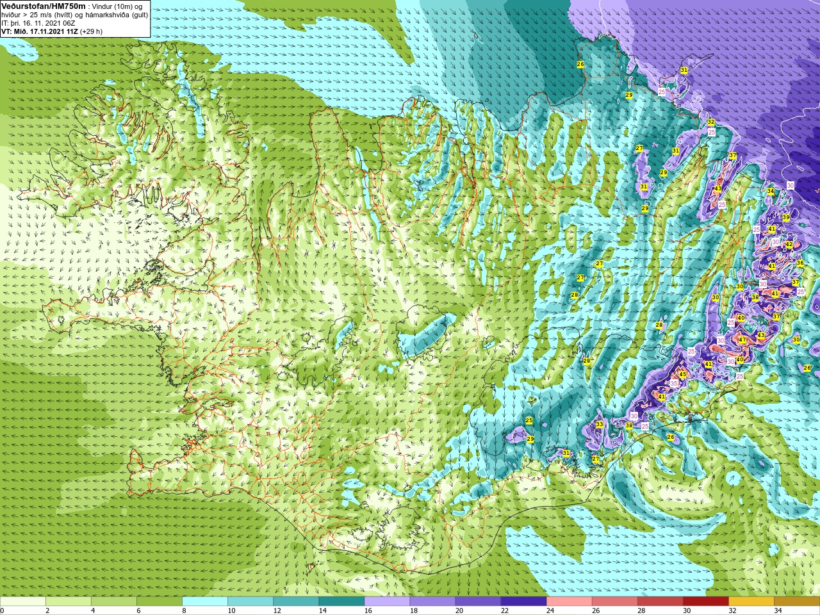820x615 pixels.
Task: Click the '12' tick label on the color scale
Action: point(277,611)
